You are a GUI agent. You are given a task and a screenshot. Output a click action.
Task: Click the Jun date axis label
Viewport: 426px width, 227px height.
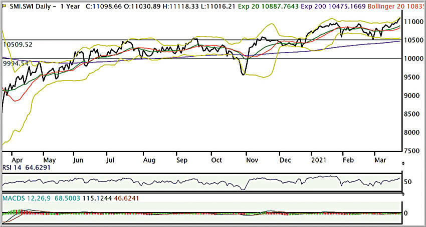click(78, 160)
